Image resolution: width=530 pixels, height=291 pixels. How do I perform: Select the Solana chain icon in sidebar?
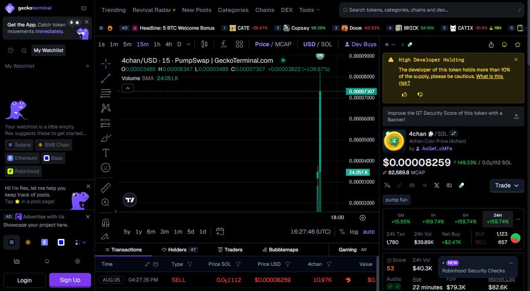click(12, 242)
